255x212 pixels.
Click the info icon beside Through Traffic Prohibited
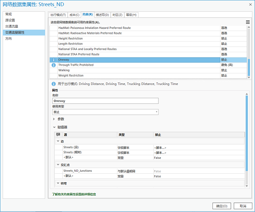coord(53,65)
